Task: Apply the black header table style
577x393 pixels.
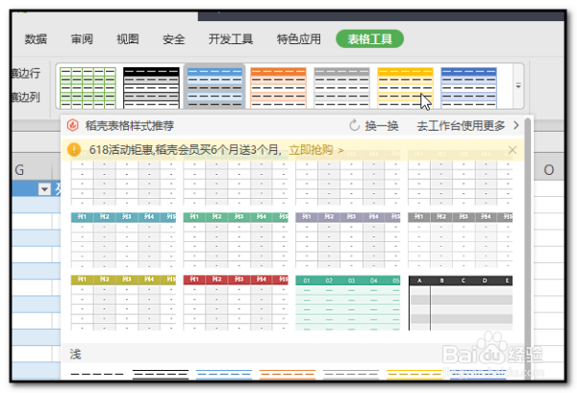Action: click(x=151, y=87)
